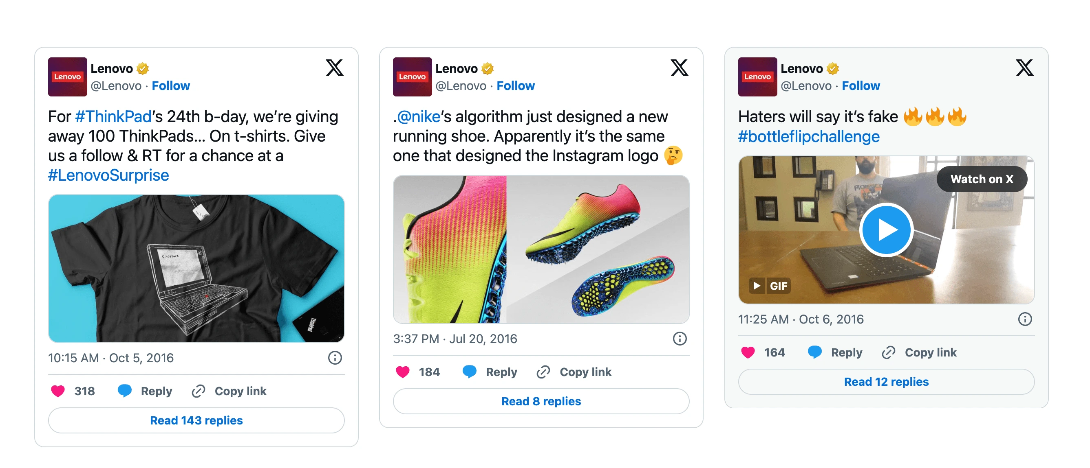The height and width of the screenshot is (468, 1090).
Task: Click the X logo on the ThinkPad tweet
Action: coord(334,68)
